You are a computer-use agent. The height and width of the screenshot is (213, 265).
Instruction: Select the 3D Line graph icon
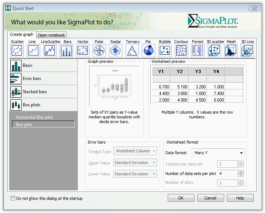coord(247,50)
